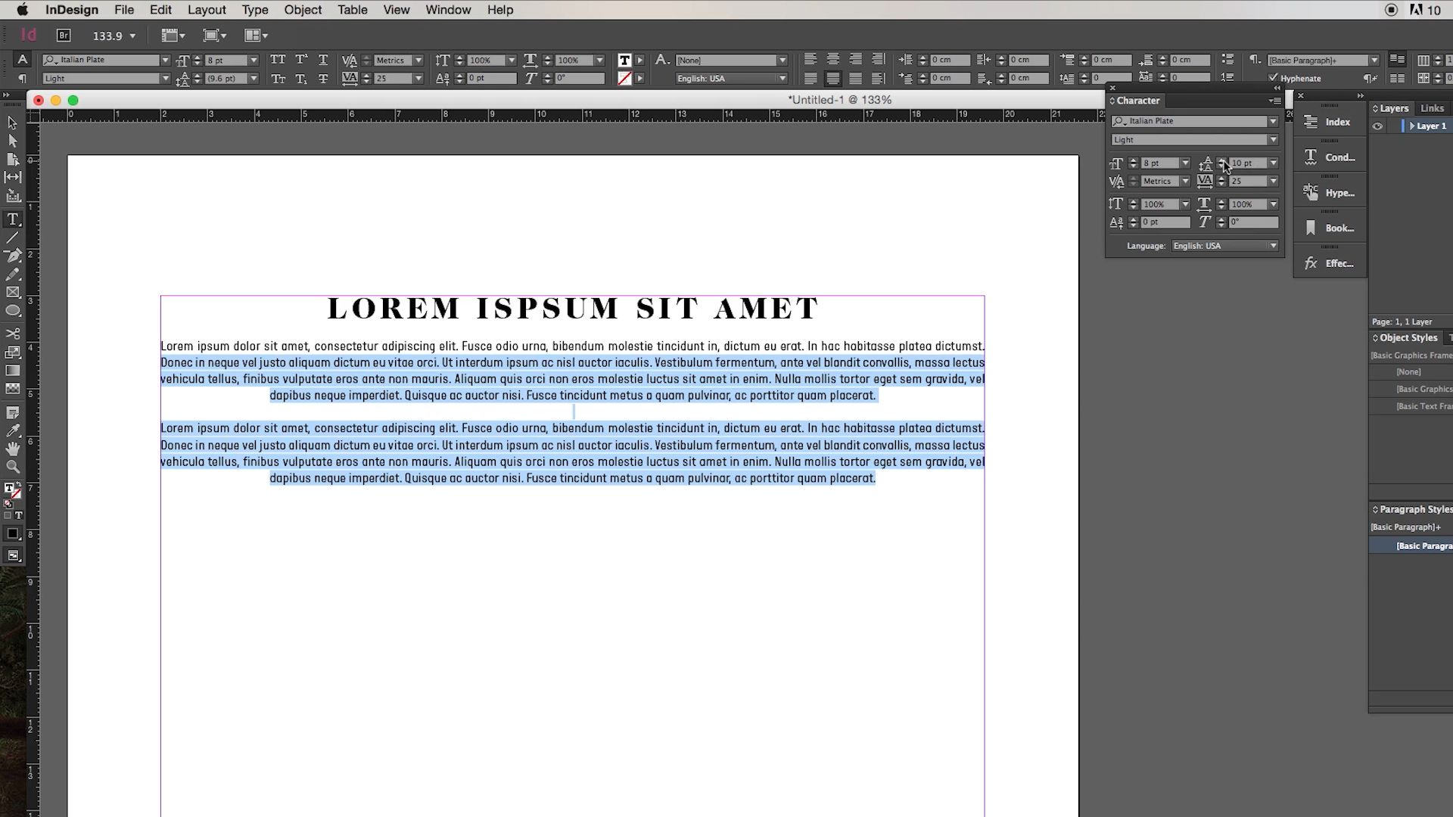Open the Layout menu
This screenshot has width=1453, height=817.
click(x=207, y=10)
